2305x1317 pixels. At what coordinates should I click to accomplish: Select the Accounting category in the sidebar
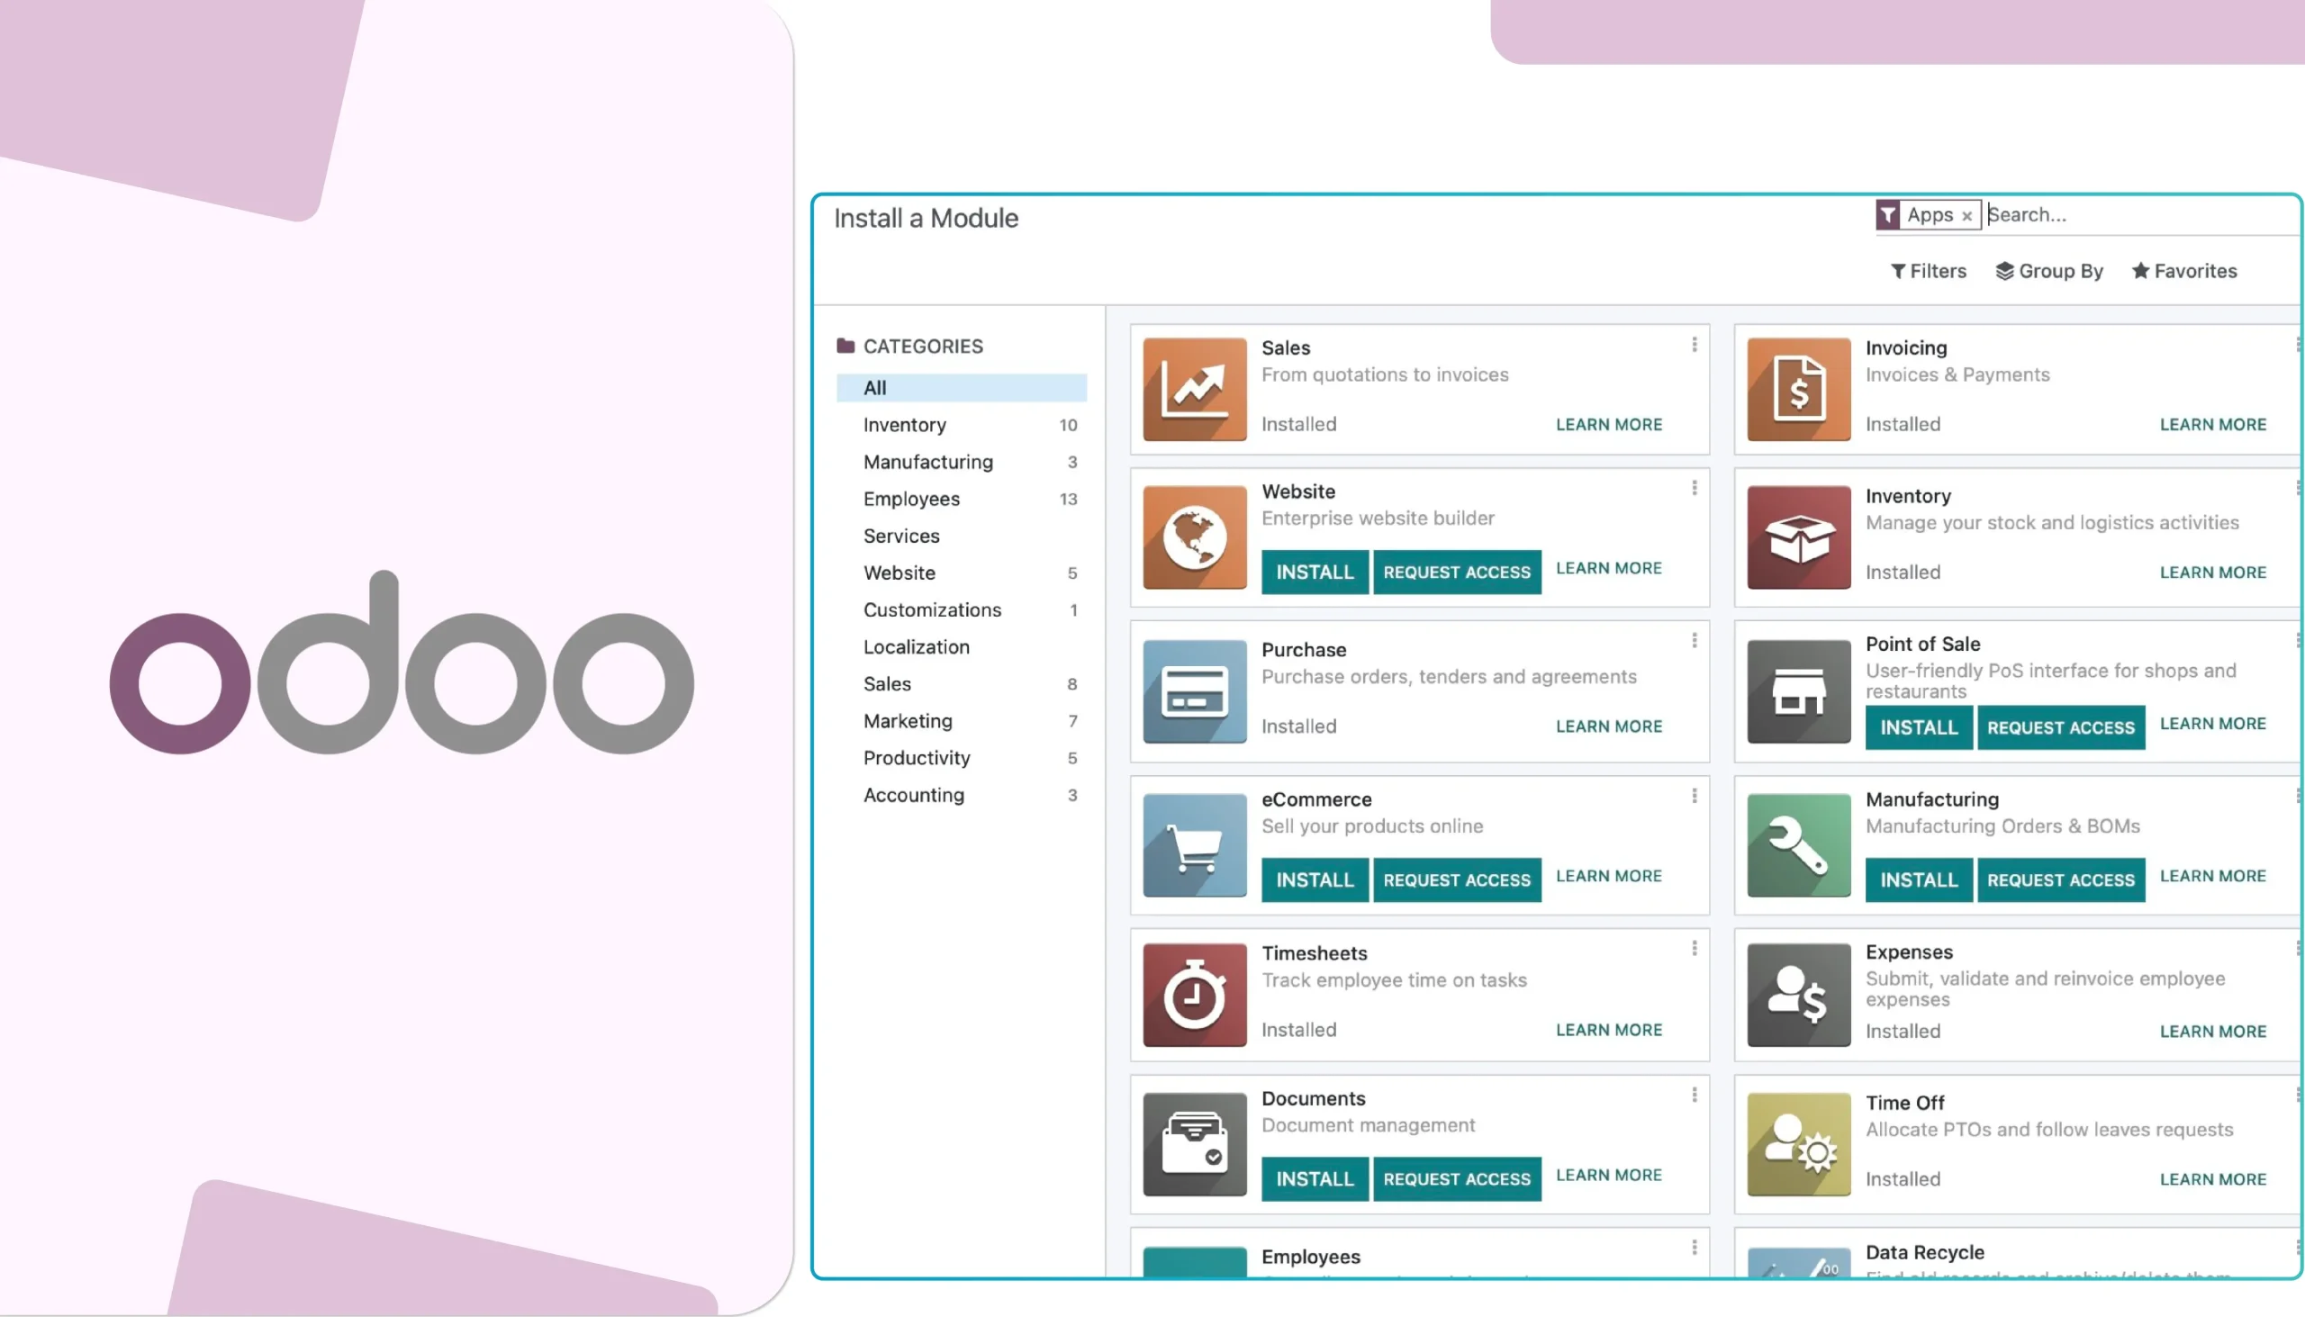tap(914, 795)
